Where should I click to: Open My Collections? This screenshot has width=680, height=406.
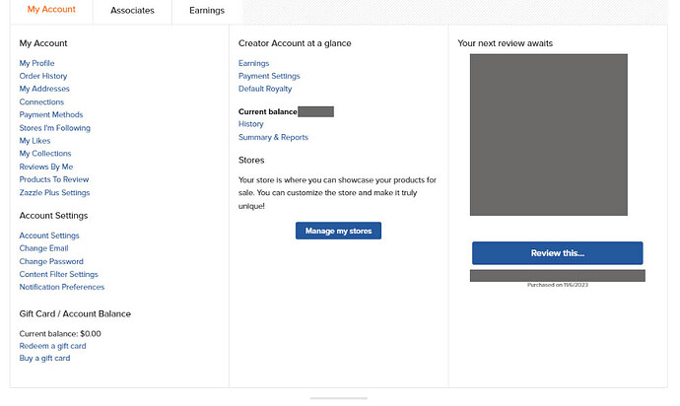[x=45, y=154]
